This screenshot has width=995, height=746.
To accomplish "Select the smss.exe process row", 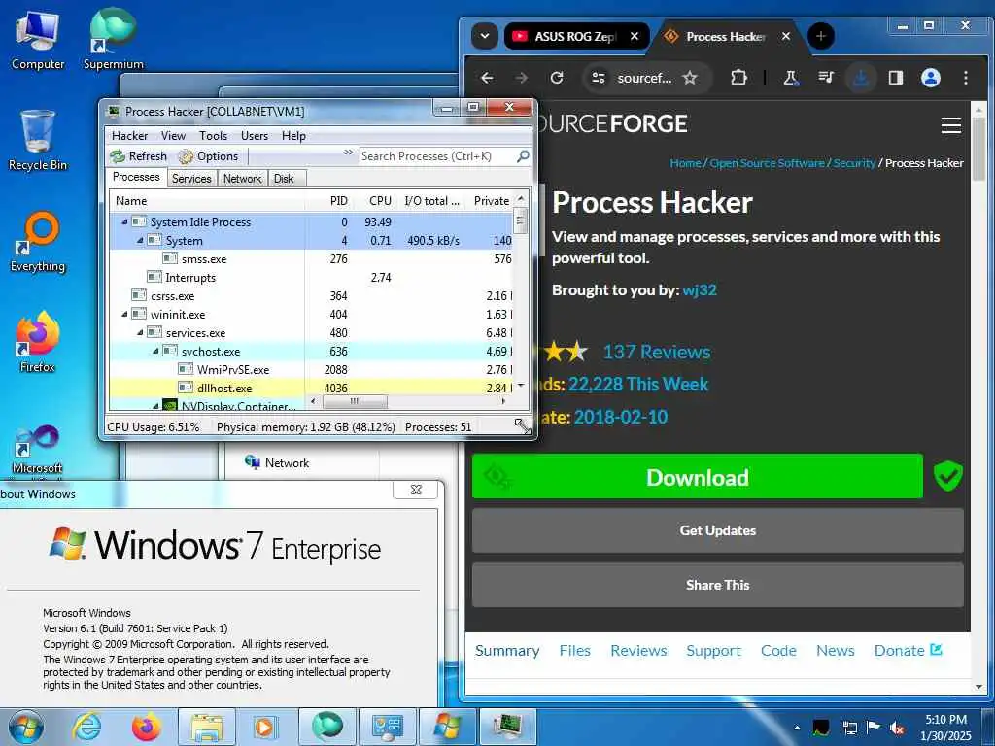I will [311, 258].
